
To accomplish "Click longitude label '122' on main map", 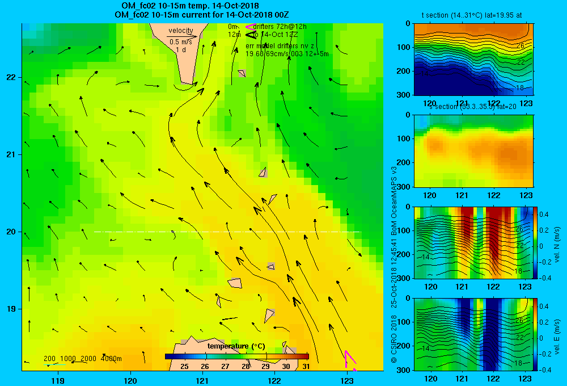I will tap(275, 380).
